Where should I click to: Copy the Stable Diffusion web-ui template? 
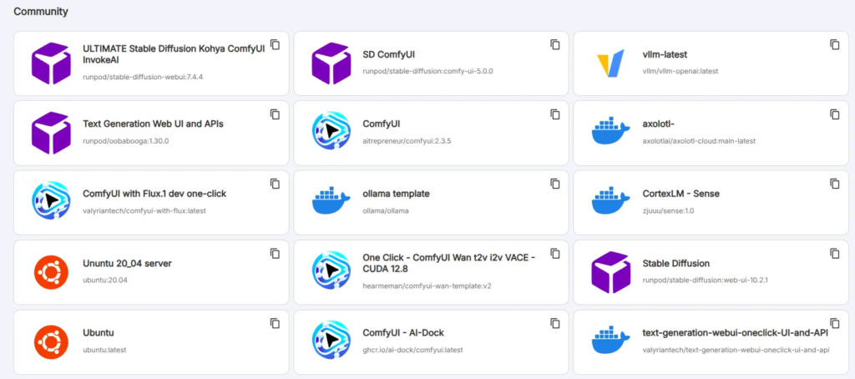(834, 253)
